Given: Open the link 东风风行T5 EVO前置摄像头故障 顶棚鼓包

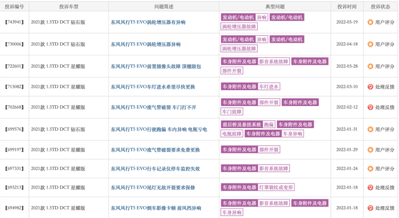Looking at the screenshot, I should (x=156, y=66).
